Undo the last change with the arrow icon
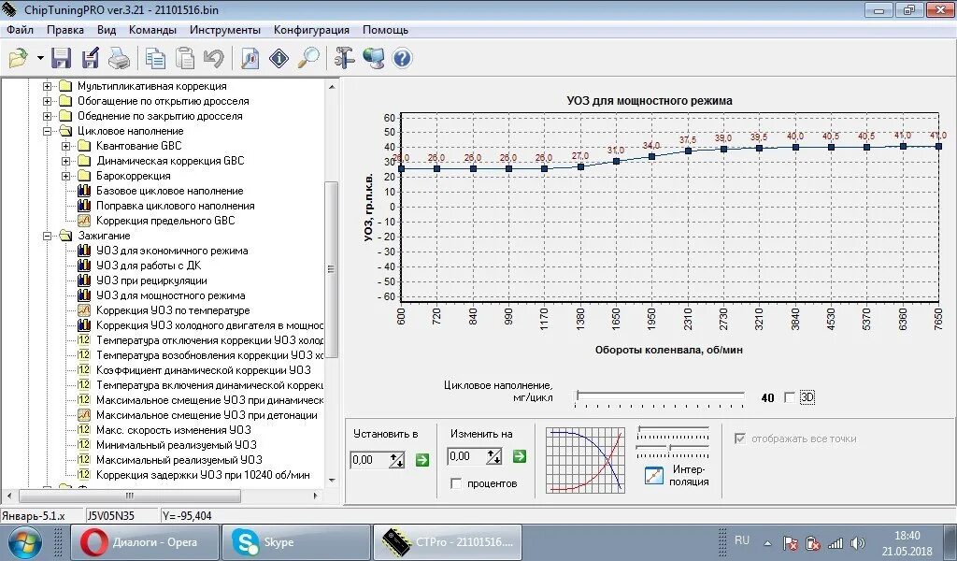The height and width of the screenshot is (561, 957). 214,59
